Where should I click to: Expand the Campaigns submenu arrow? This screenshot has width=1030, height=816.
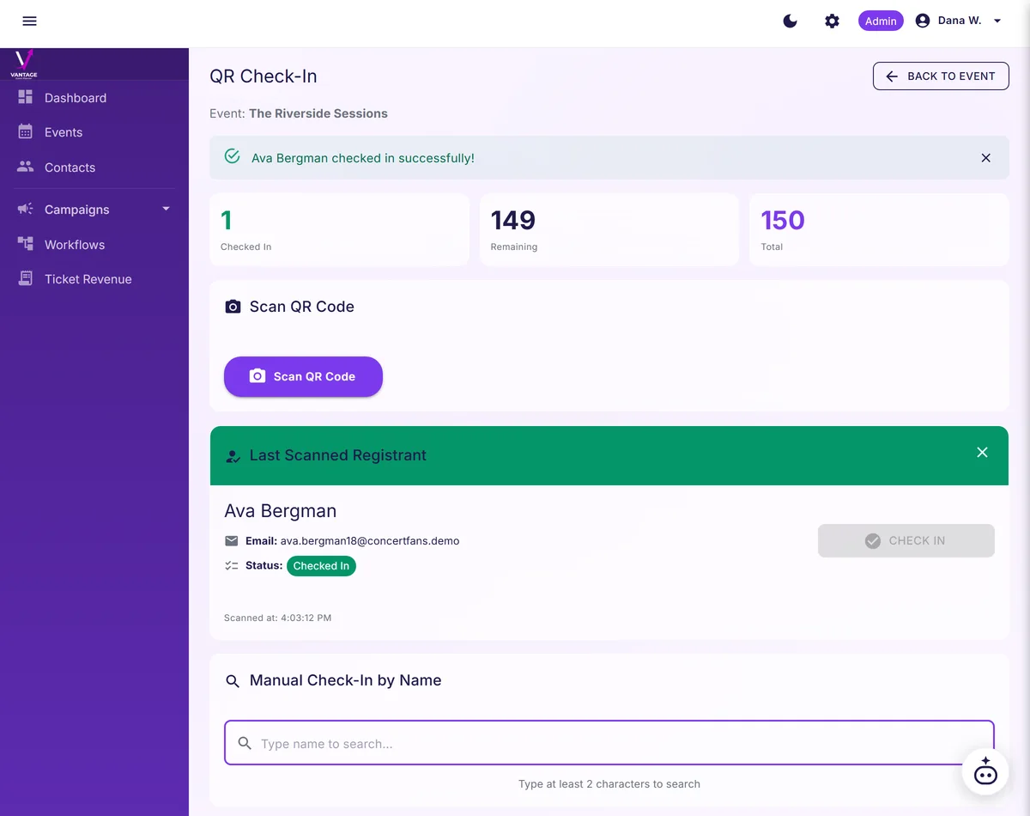click(167, 209)
